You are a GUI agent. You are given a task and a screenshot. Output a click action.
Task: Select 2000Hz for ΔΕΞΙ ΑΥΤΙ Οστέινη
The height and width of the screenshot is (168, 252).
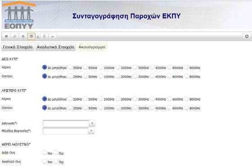[118, 76]
